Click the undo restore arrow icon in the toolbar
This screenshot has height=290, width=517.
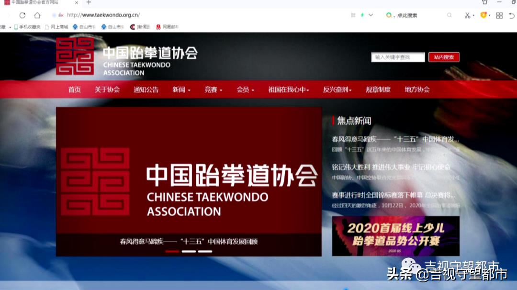click(511, 15)
